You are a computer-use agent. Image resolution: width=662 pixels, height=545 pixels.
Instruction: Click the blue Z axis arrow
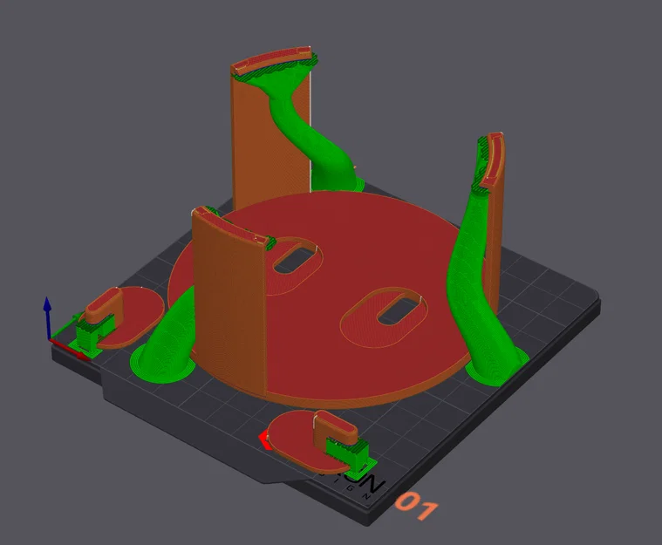tap(48, 317)
